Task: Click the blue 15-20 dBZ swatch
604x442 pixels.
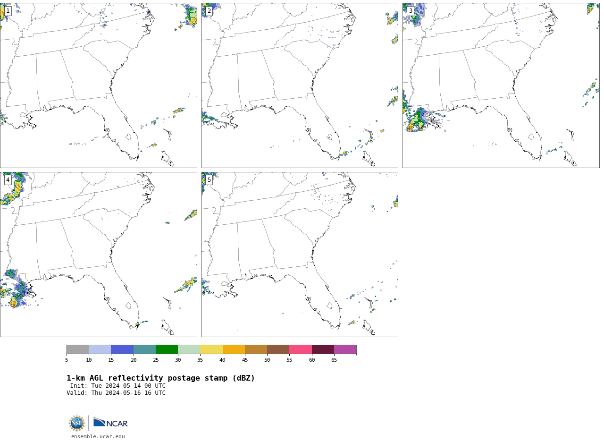Action: pyautogui.click(x=122, y=349)
